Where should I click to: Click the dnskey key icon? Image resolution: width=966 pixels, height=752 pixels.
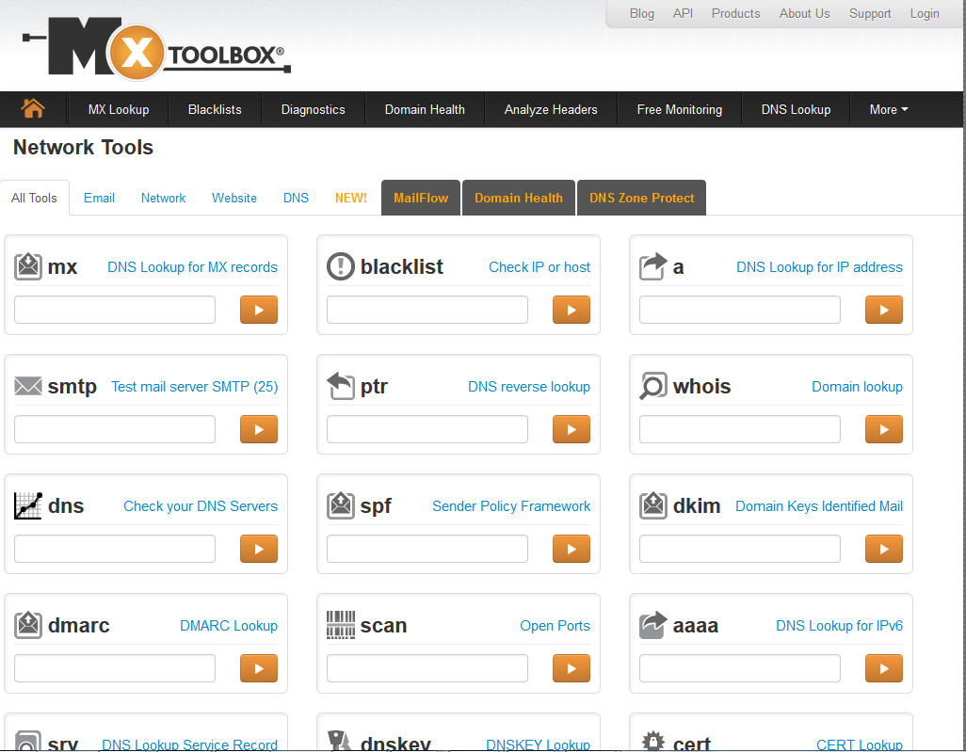tap(340, 742)
